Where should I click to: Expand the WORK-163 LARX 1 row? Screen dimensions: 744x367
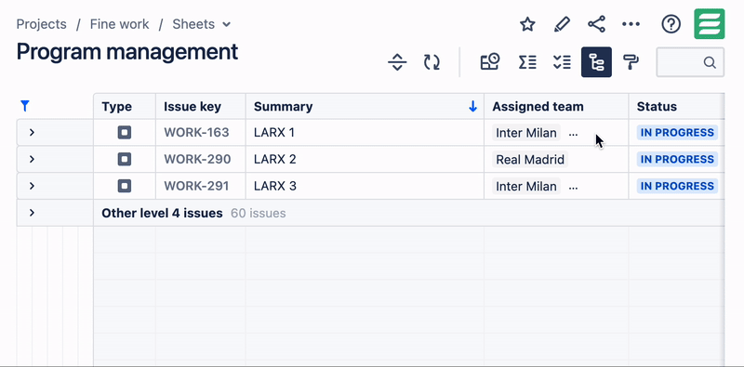pyautogui.click(x=32, y=132)
